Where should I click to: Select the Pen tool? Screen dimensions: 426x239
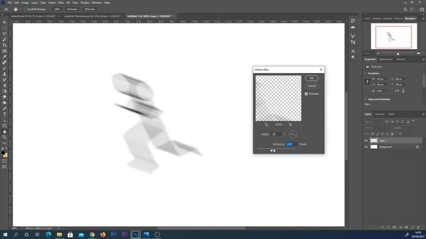pos(5,108)
